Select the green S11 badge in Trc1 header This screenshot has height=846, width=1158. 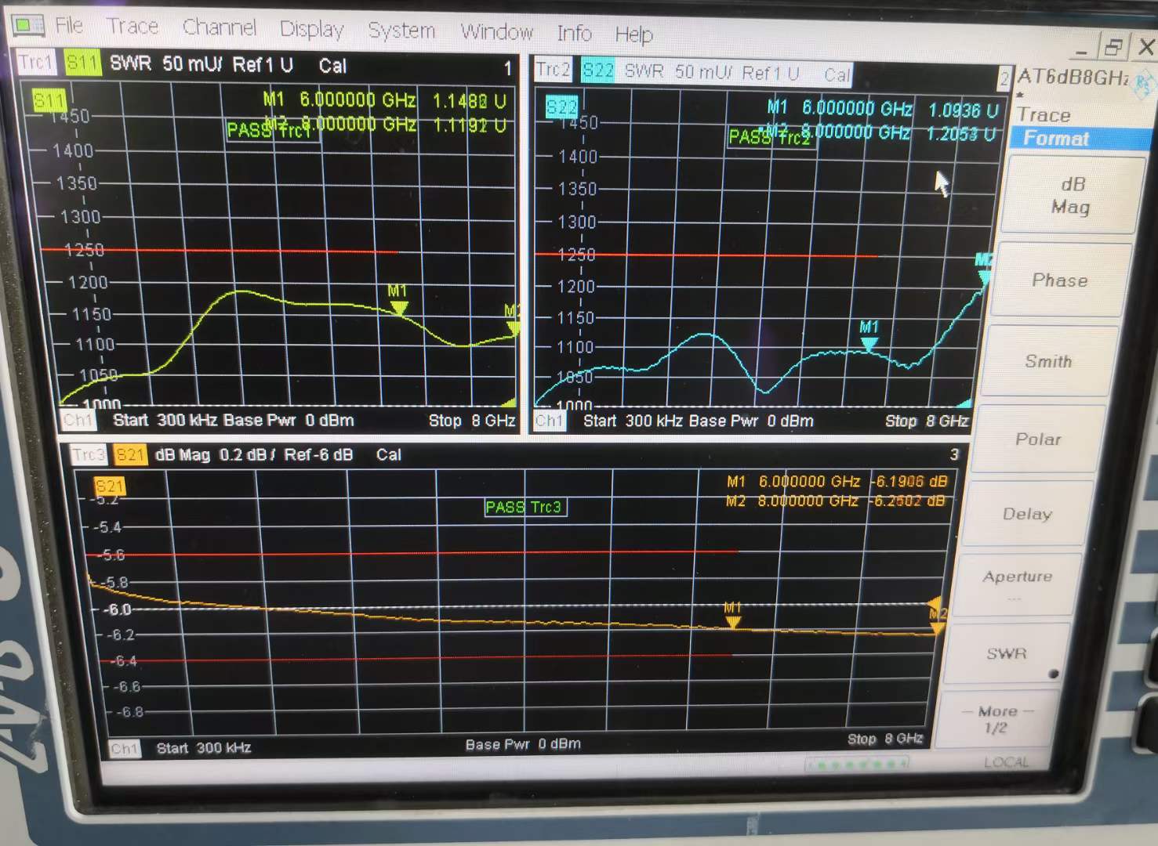(82, 63)
